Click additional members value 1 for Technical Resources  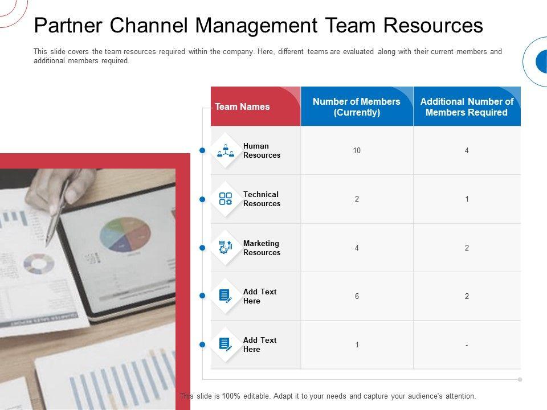point(467,199)
